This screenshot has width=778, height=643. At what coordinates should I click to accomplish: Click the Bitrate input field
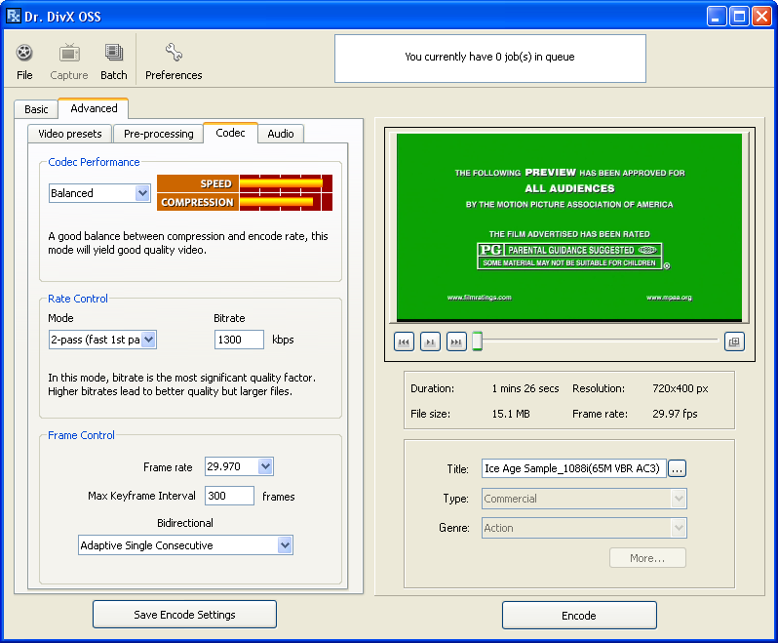[x=239, y=340]
